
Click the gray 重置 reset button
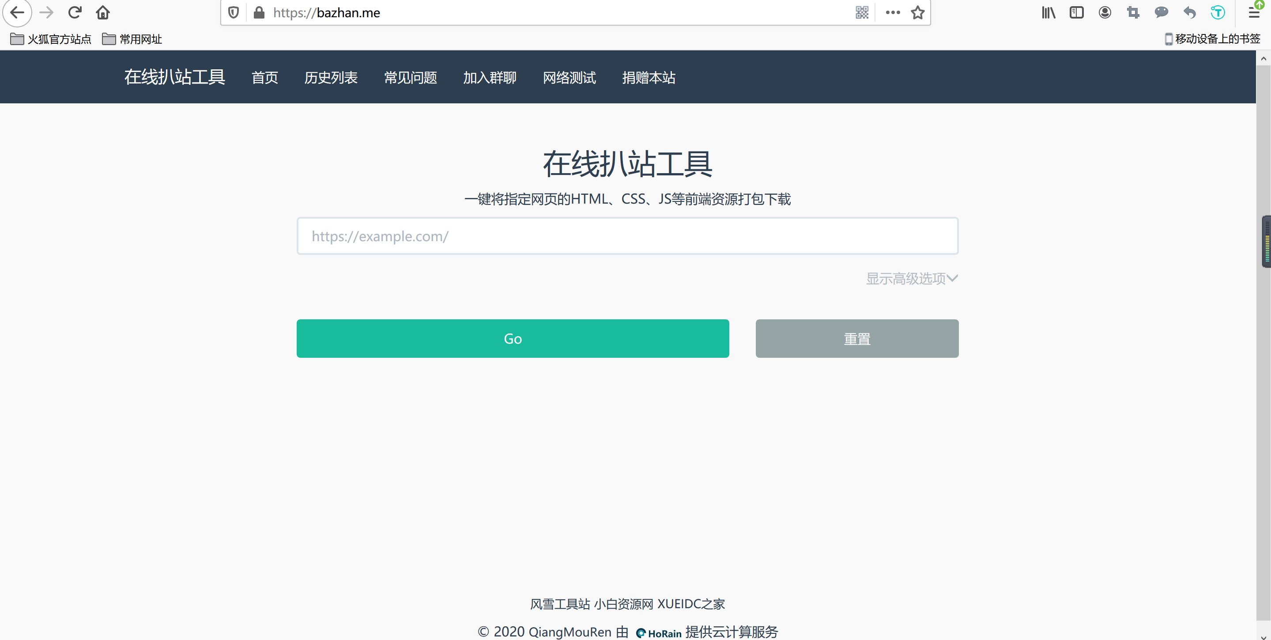pyautogui.click(x=856, y=338)
